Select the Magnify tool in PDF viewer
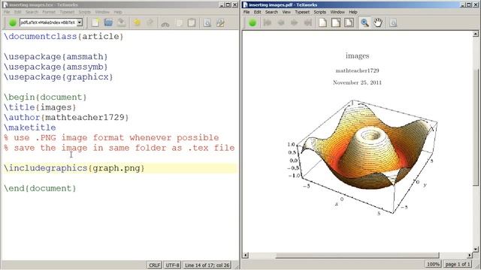Screen dimensions: 481x270 pyautogui.click(x=365, y=22)
